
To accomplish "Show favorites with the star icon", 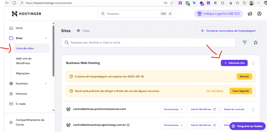I will click(x=256, y=43).
